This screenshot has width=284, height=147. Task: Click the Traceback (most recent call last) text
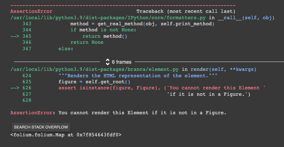click(x=186, y=11)
